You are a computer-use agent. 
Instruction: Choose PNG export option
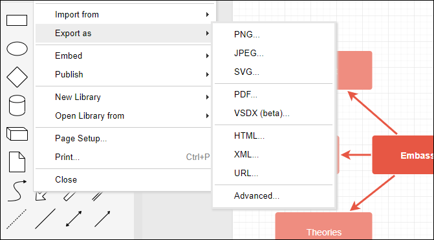(274, 34)
